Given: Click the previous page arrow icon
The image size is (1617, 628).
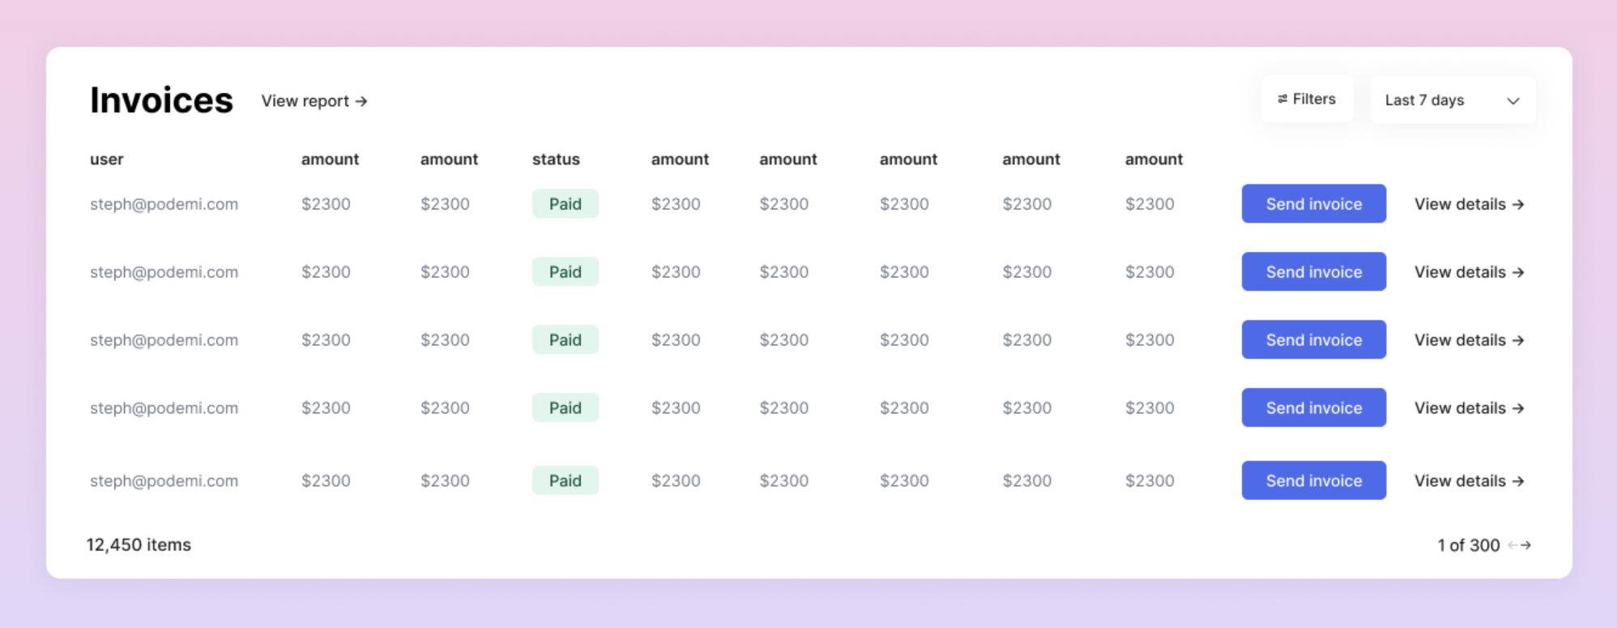Looking at the screenshot, I should 1512,545.
